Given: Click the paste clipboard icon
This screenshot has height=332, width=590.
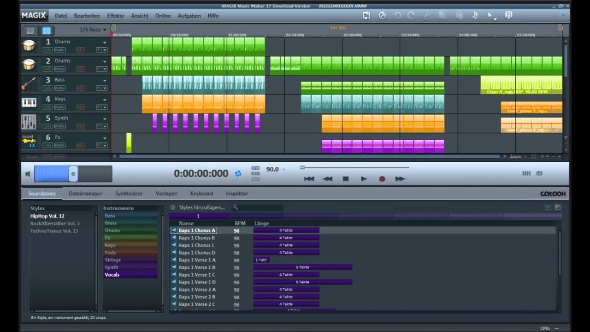Looking at the screenshot, I should (x=459, y=16).
